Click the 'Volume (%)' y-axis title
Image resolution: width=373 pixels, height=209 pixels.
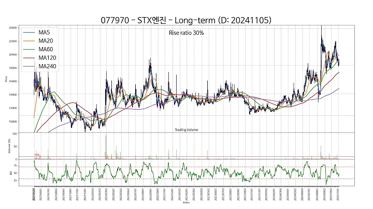point(9,146)
